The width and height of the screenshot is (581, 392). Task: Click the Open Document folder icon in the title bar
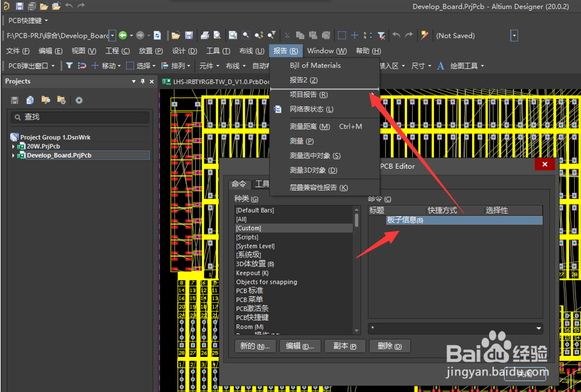coord(44,6)
